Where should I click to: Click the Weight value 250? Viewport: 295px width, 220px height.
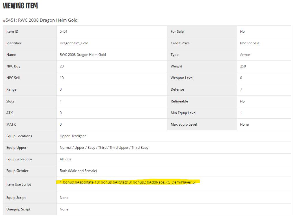pos(243,66)
